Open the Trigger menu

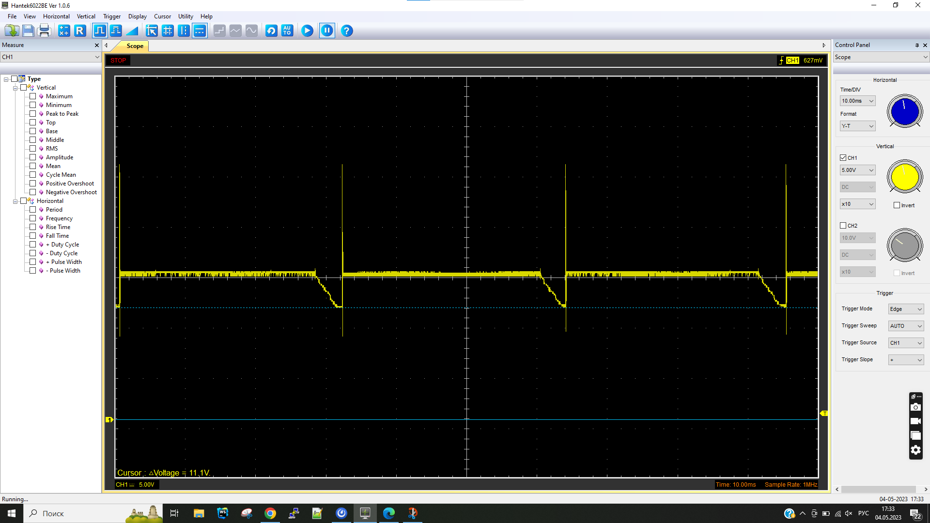111,16
